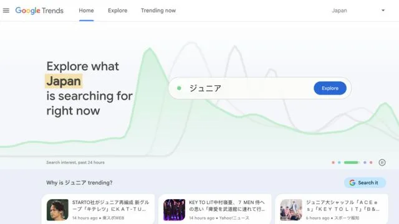
Task: Open the Japan country dropdown
Action: click(358, 11)
